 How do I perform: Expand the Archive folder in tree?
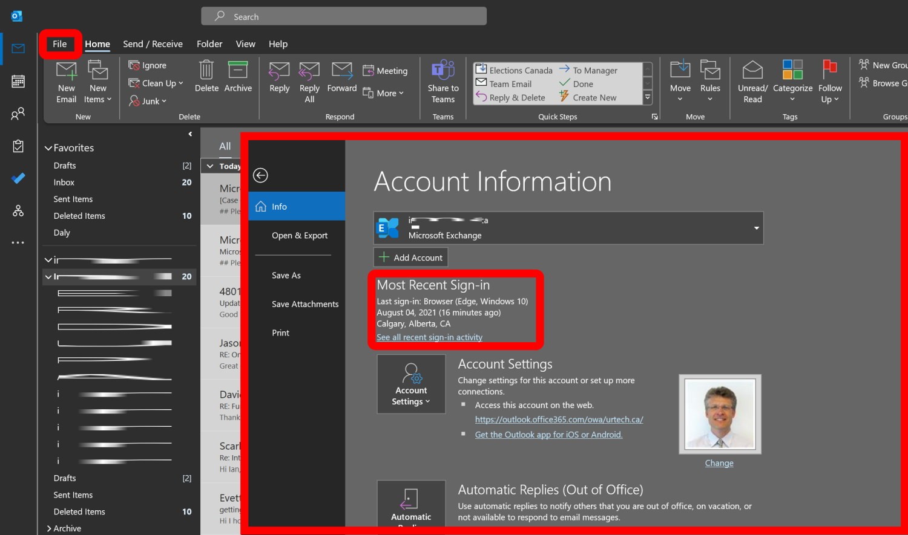[49, 528]
